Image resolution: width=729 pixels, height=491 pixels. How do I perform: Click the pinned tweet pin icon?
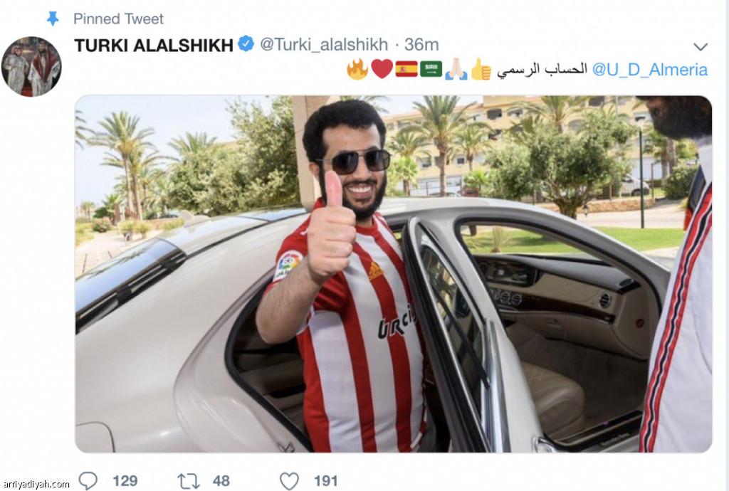(x=53, y=19)
